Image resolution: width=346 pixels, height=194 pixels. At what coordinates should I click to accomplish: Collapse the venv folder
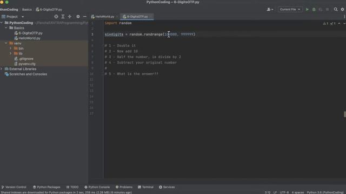click(6, 43)
